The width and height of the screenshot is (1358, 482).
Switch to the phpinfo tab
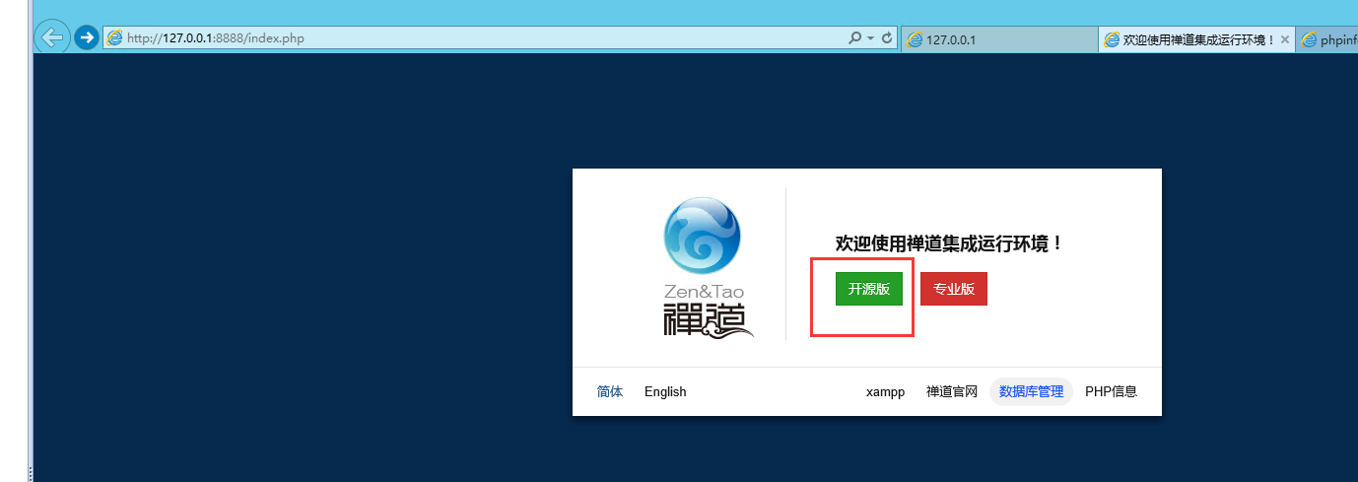1327,39
